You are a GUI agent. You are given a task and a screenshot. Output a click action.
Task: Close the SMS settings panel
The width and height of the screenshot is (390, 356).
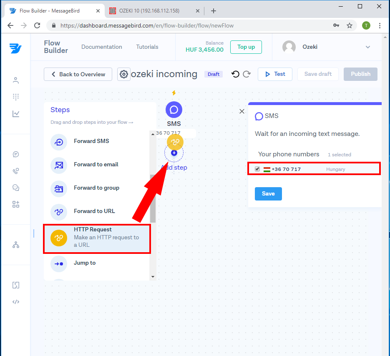pyautogui.click(x=242, y=111)
